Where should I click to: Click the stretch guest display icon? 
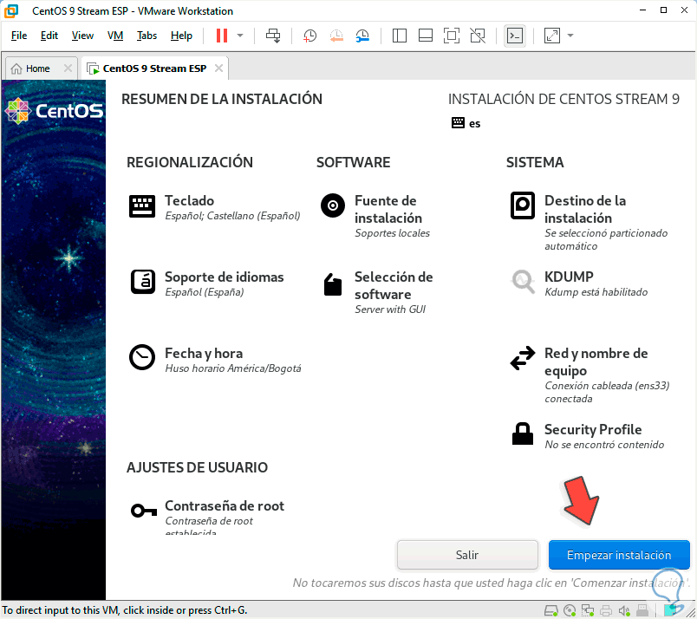click(x=551, y=36)
